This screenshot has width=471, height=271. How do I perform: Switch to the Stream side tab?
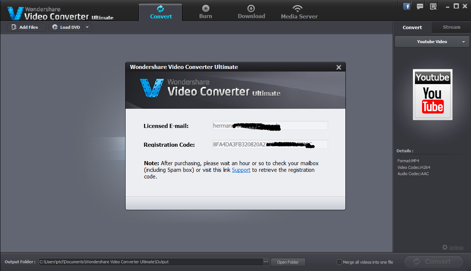451,27
